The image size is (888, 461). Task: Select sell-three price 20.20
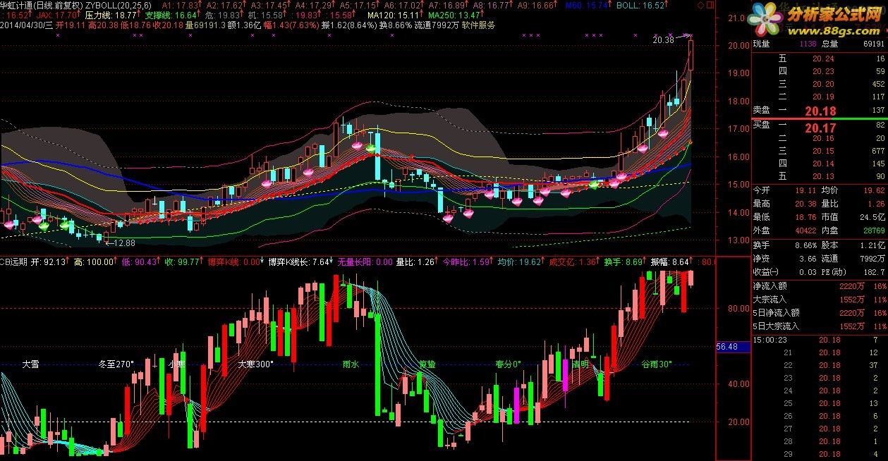(823, 84)
